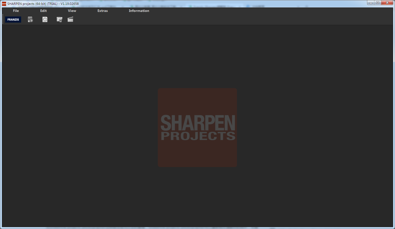Click the SHARPEN projects title bar icon
395x229 pixels.
[x=4, y=4]
